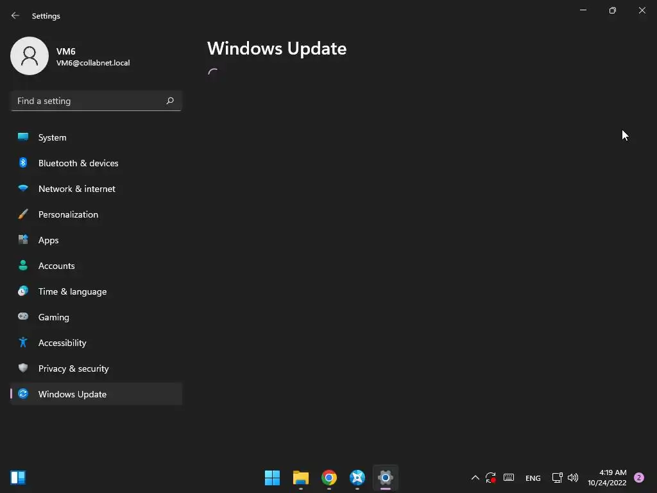Select Time & language globe clock icon
Viewport: 657px width, 493px height.
pos(23,291)
